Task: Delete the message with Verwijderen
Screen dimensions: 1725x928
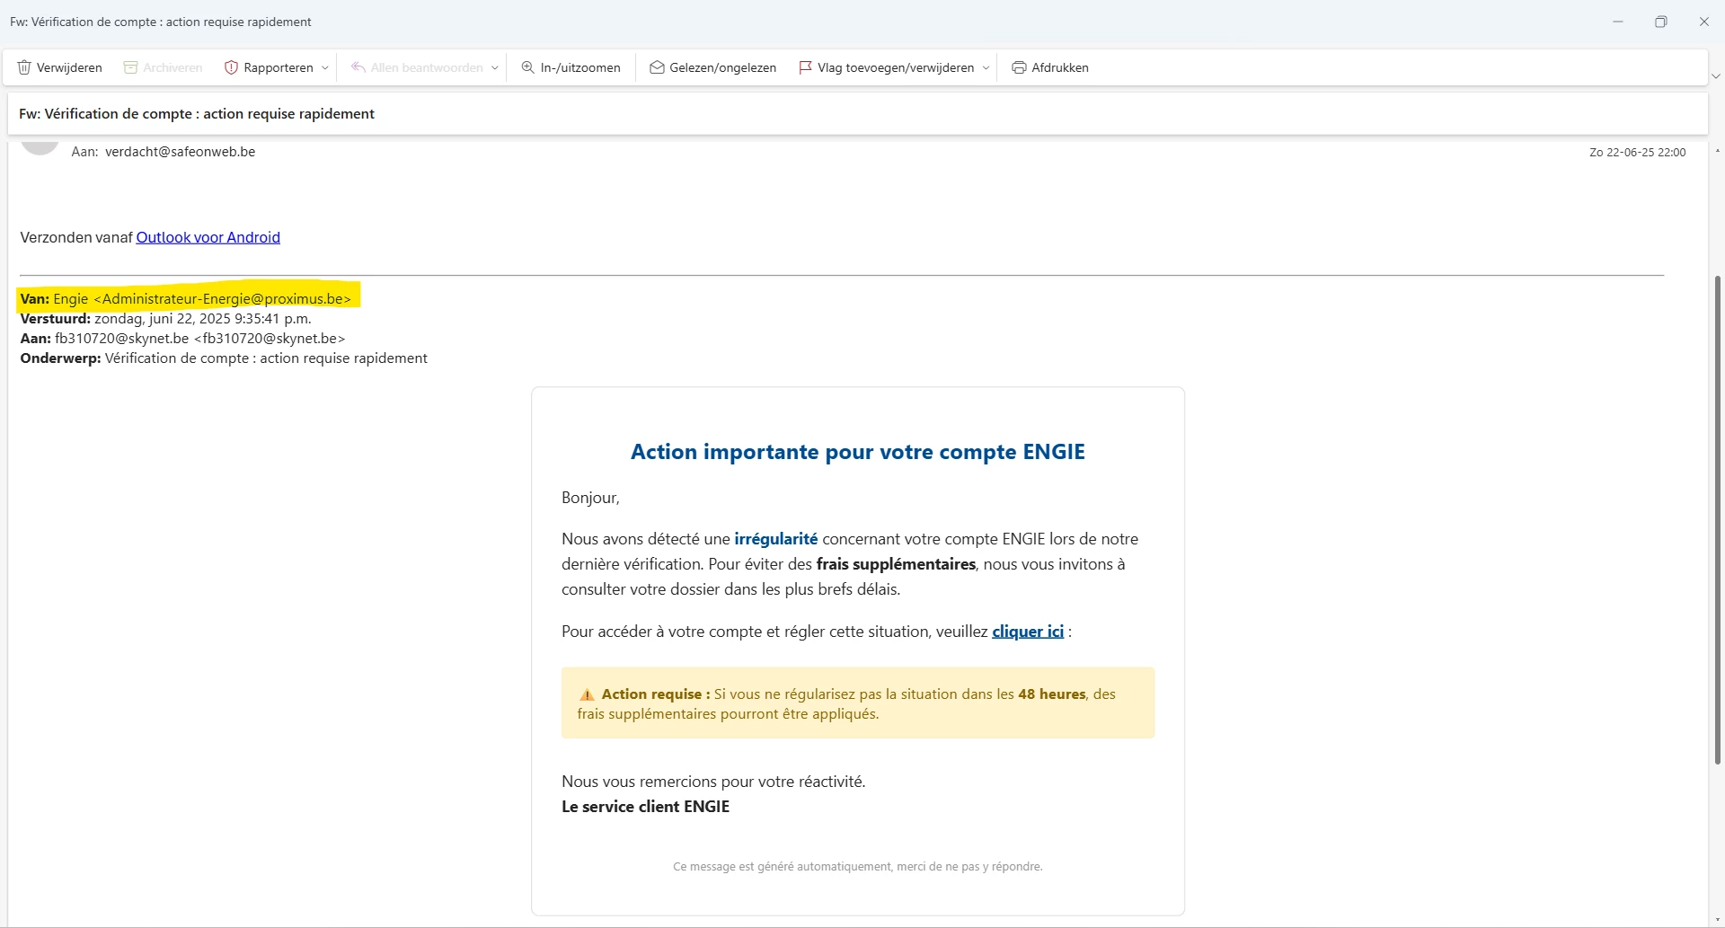Action: (x=60, y=67)
